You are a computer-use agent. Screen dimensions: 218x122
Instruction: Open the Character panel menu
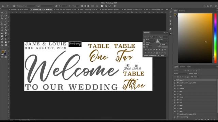167,33
